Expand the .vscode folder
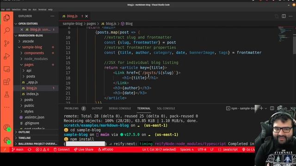 tap(36, 41)
